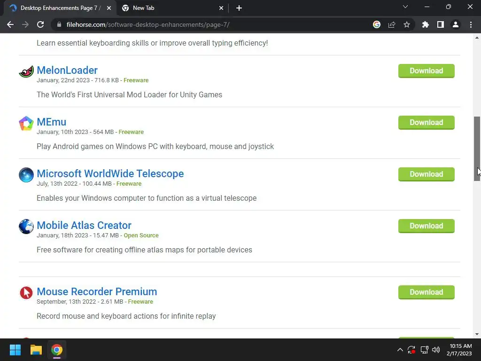The height and width of the screenshot is (361, 481).
Task: Download MEmu
Action: [427, 123]
